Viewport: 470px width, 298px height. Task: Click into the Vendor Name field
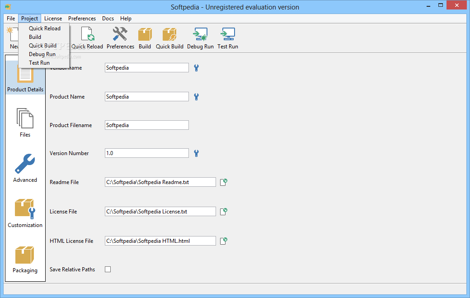(147, 68)
